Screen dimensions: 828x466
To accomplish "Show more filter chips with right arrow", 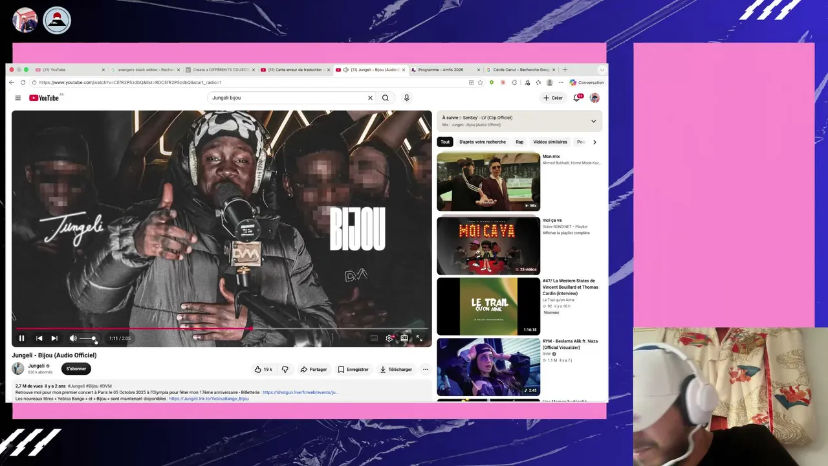I will [x=594, y=142].
